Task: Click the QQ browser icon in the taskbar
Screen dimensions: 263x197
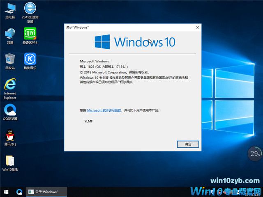Action: click(x=19, y=192)
